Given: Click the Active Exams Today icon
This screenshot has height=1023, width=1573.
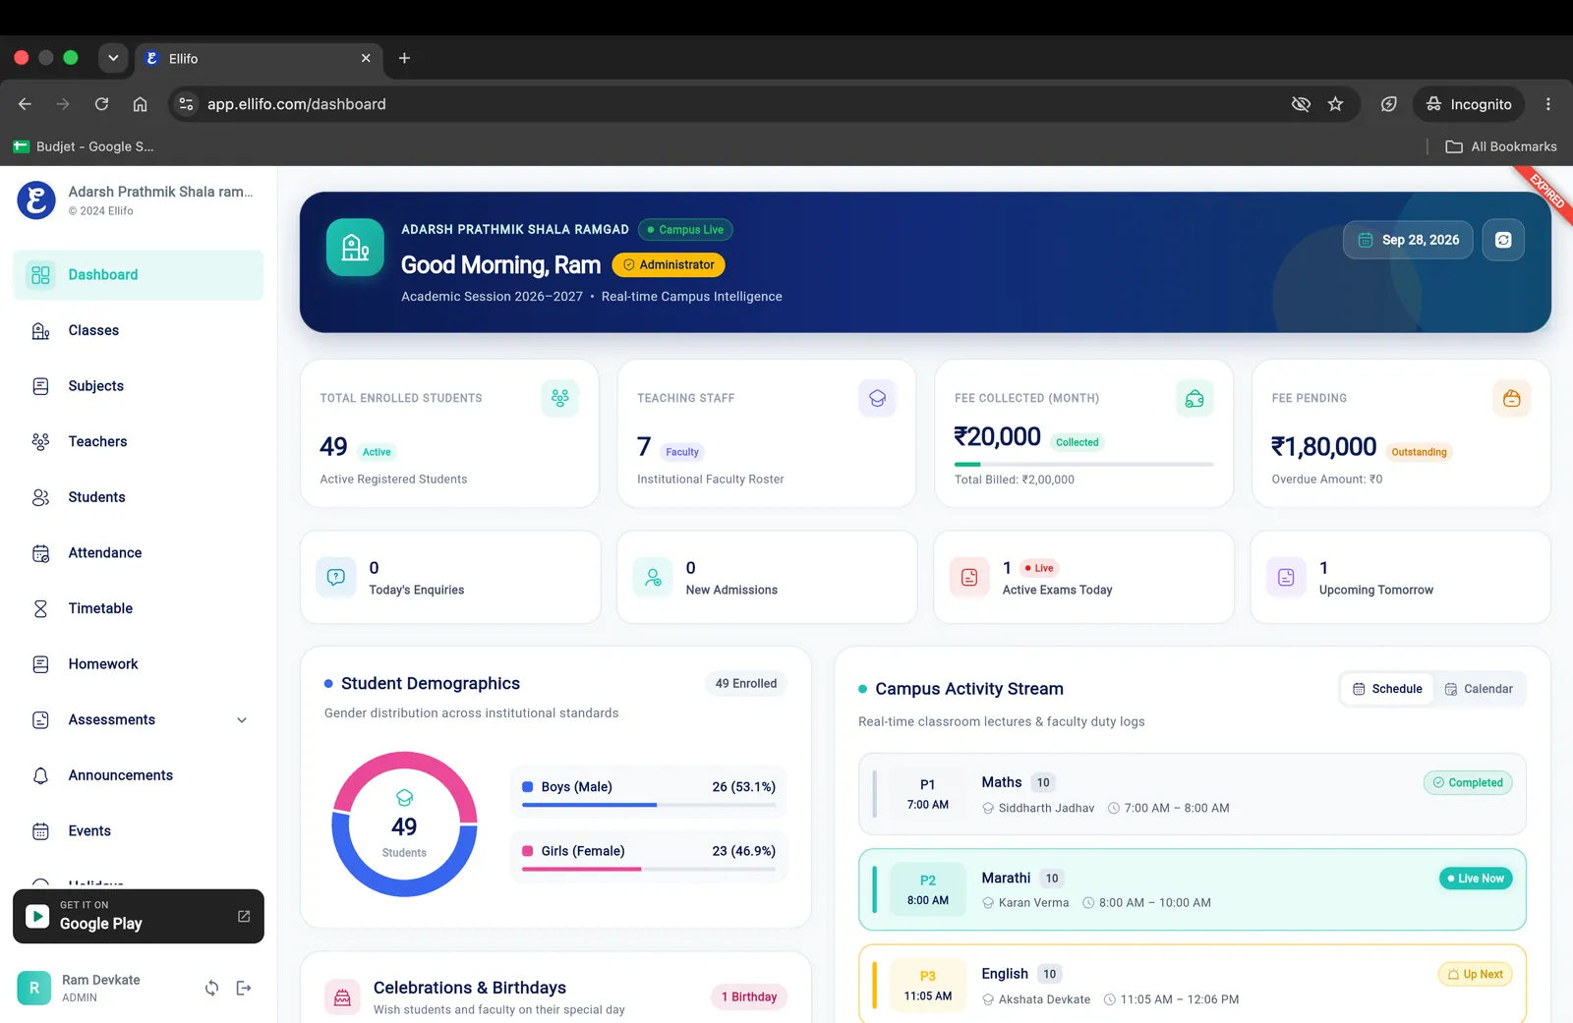Looking at the screenshot, I should 969,578.
